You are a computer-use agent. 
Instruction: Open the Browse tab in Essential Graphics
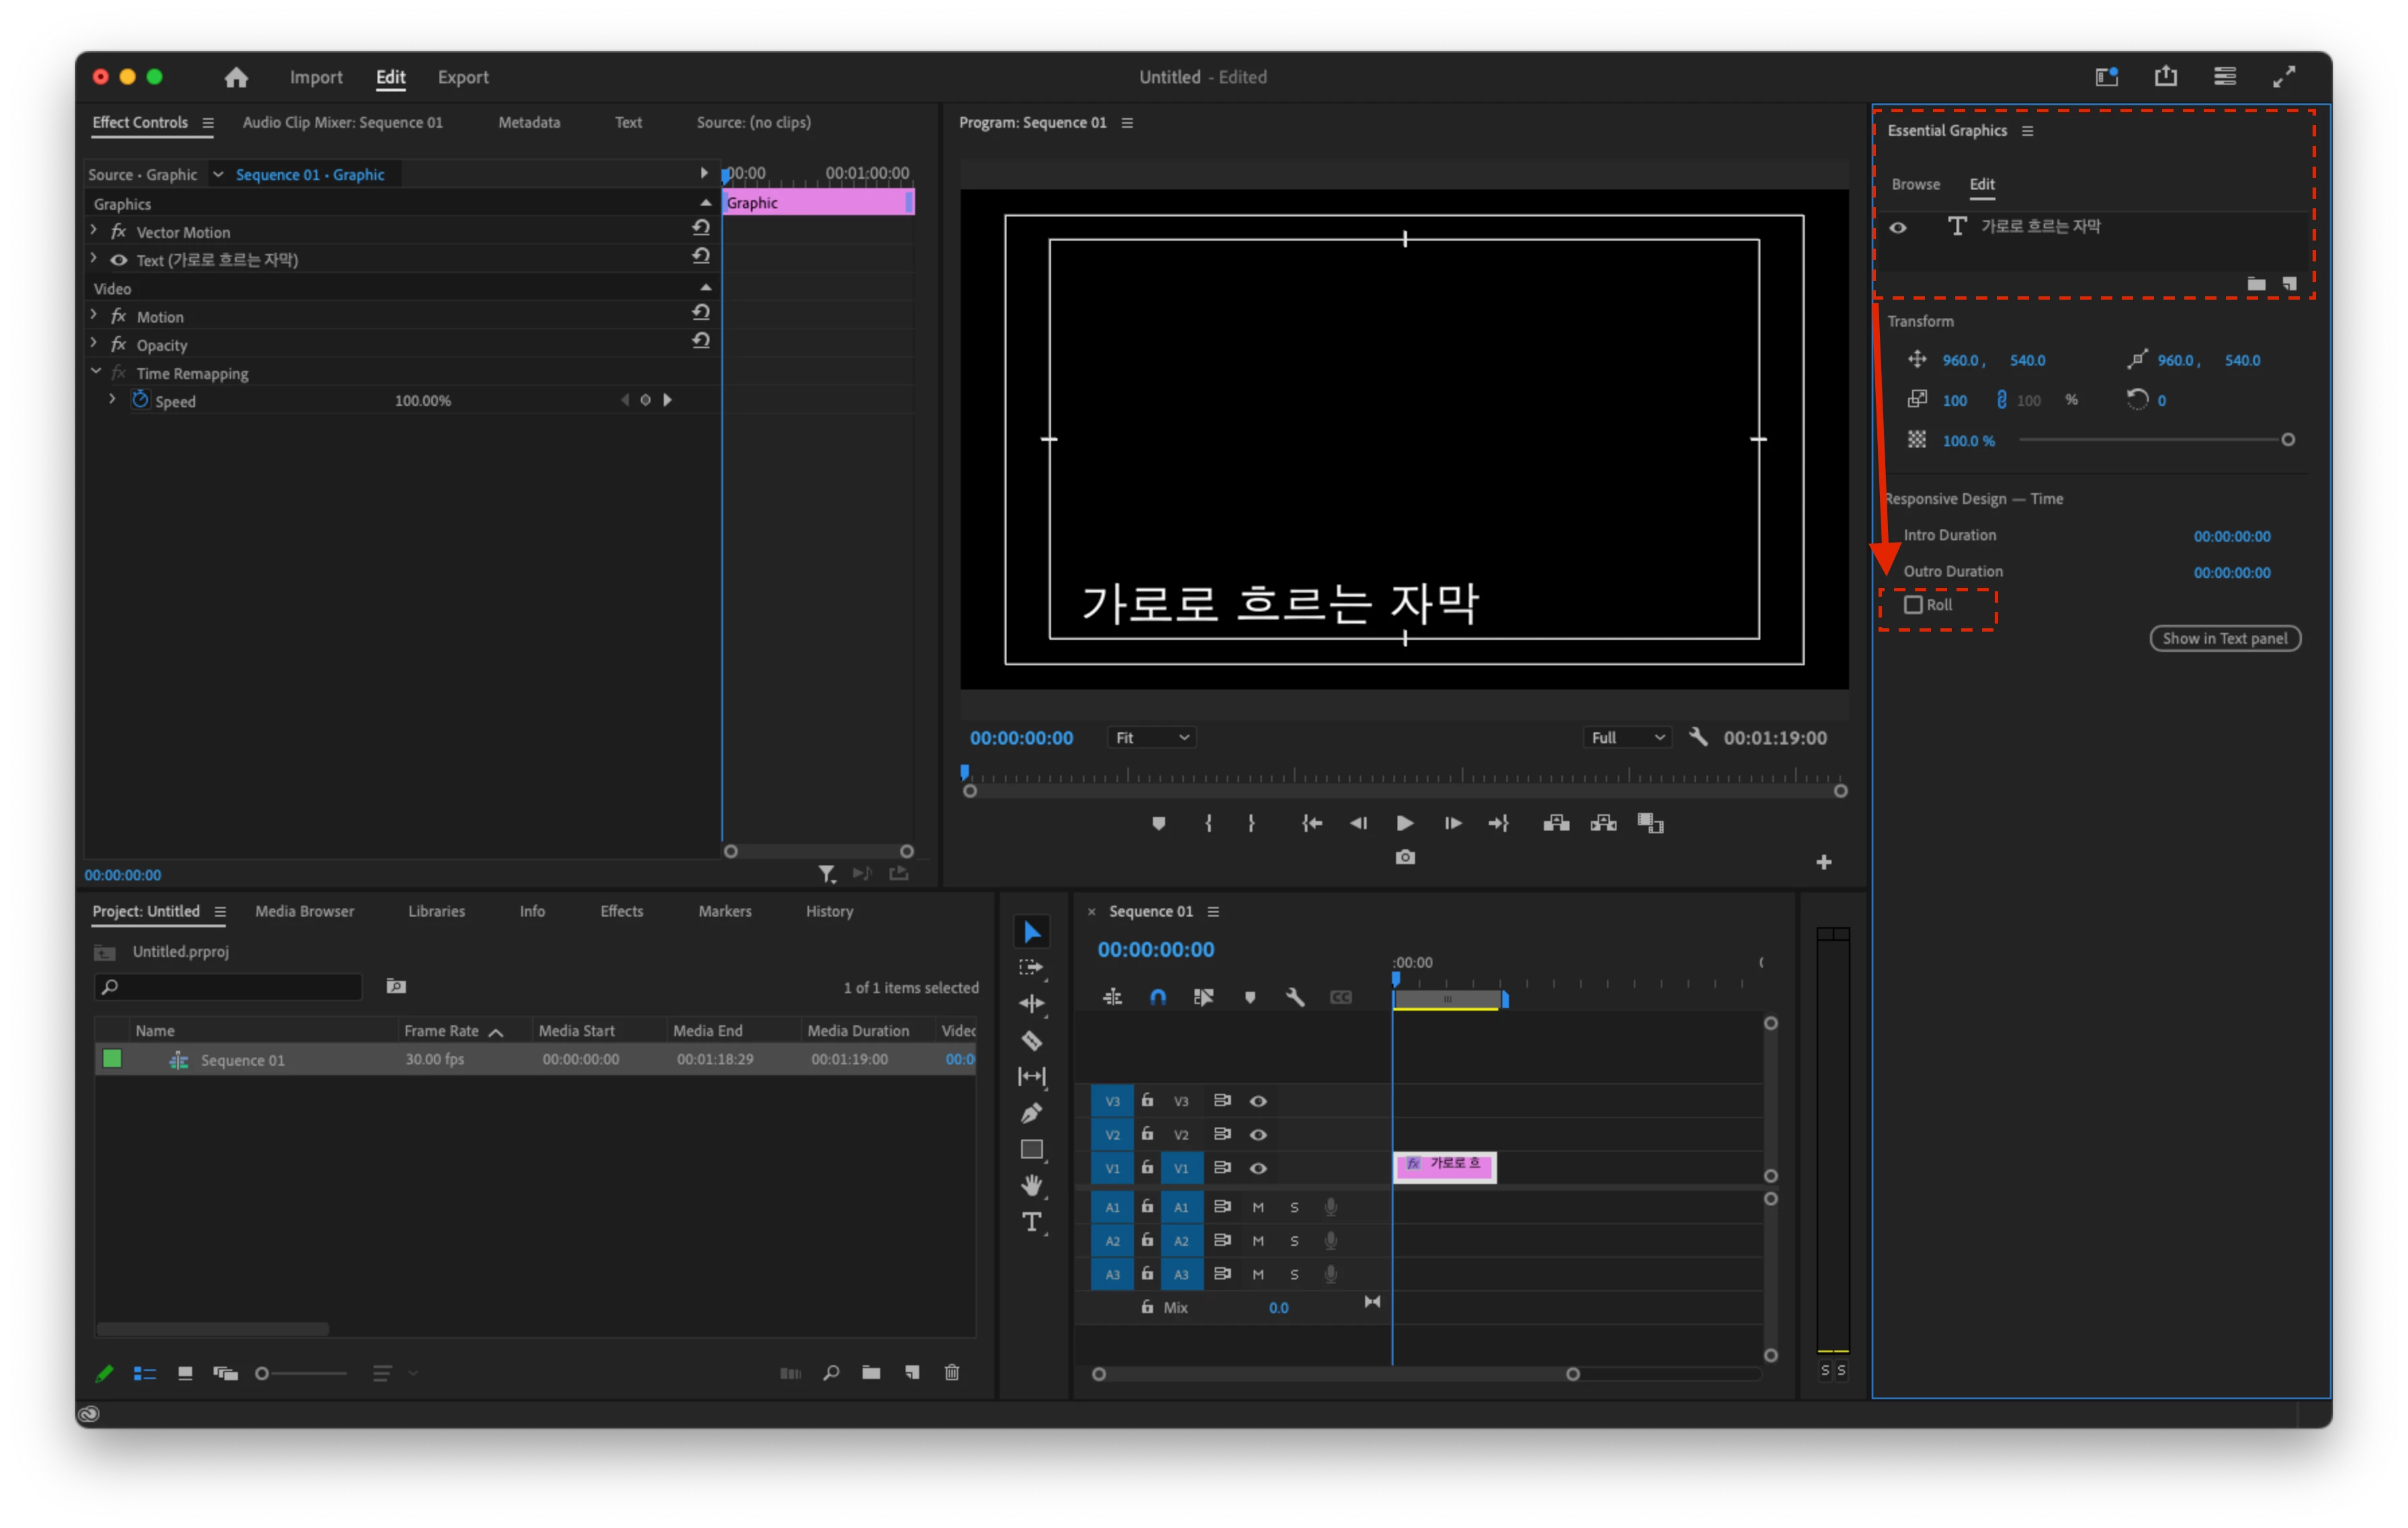[x=1915, y=184]
